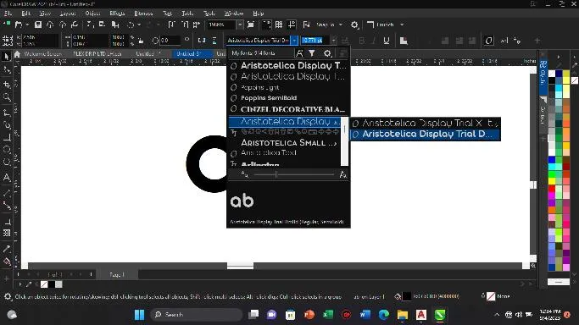Expand the Launch dropdown
This screenshot has width=579, height=325.
tap(402, 25)
